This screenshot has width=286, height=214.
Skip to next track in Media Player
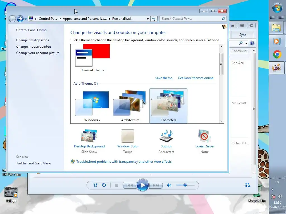[156, 185]
